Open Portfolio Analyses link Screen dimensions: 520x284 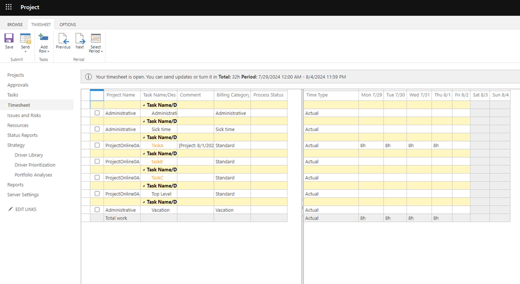click(34, 175)
